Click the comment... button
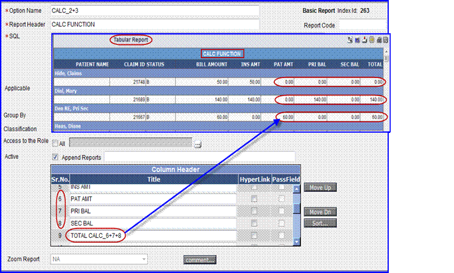Image resolution: width=454 pixels, height=273 pixels. pyautogui.click(x=200, y=260)
